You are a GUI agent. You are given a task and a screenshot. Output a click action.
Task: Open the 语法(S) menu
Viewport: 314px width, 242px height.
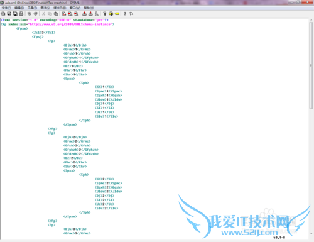pos(45,8)
